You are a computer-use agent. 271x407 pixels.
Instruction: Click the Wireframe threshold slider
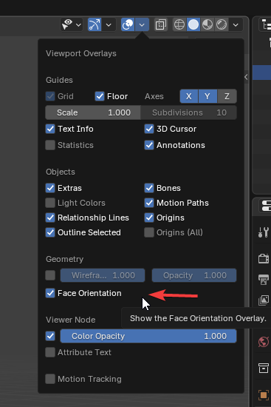(103, 275)
